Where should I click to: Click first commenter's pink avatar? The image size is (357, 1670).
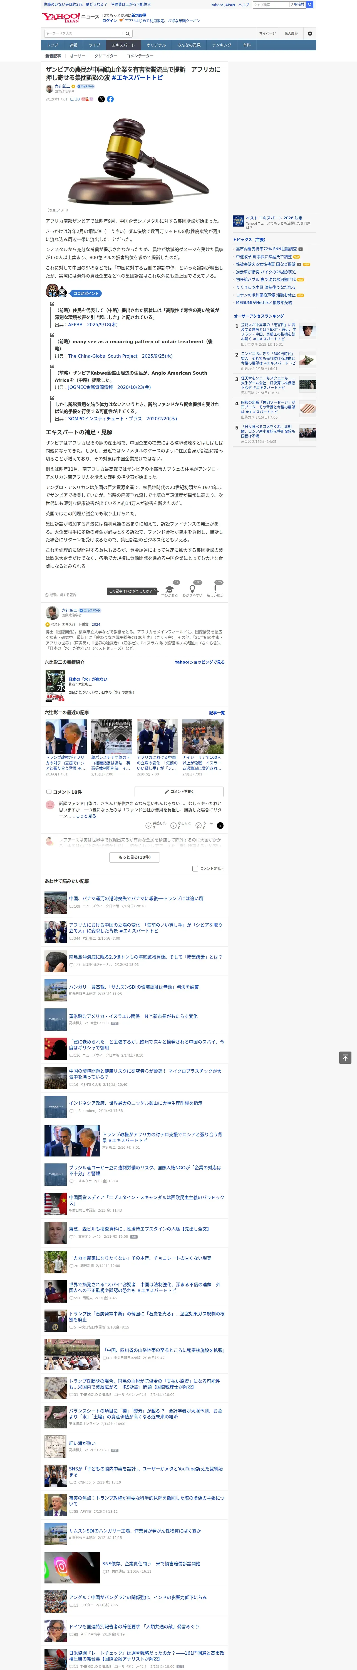[x=50, y=805]
